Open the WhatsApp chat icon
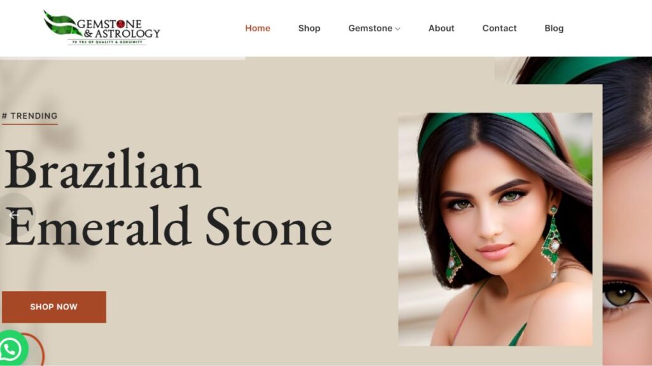The height and width of the screenshot is (366, 652). pos(11,349)
